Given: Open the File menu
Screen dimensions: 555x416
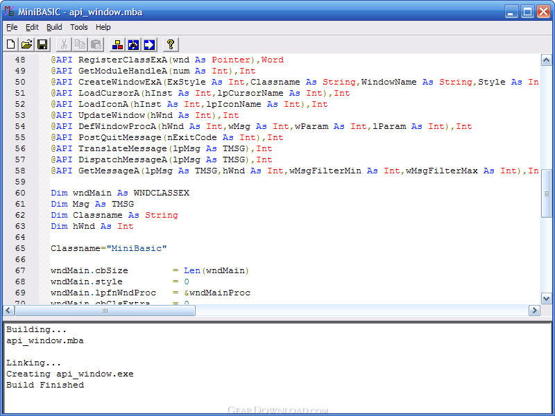Looking at the screenshot, I should tap(12, 27).
